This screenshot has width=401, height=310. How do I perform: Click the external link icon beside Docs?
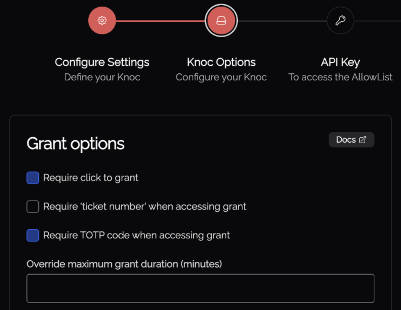(x=363, y=140)
